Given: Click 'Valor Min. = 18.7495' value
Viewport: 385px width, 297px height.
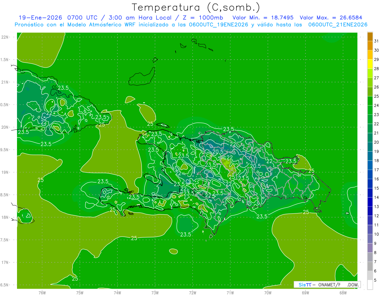Looking at the screenshot, I should [x=263, y=18].
